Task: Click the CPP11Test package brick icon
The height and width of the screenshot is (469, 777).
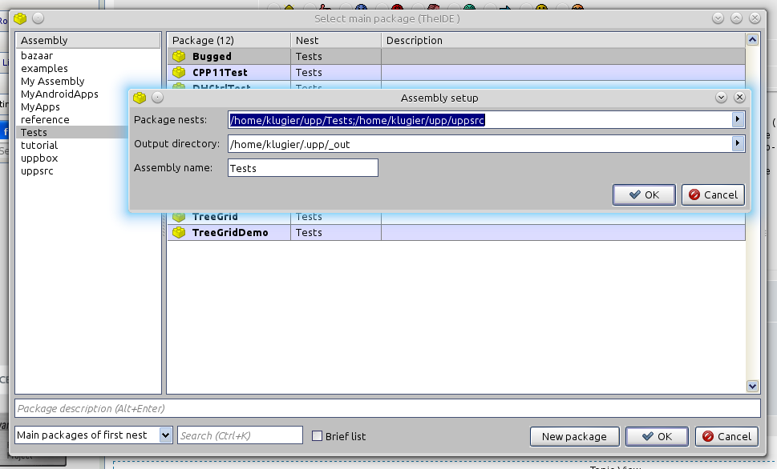Action: 179,73
